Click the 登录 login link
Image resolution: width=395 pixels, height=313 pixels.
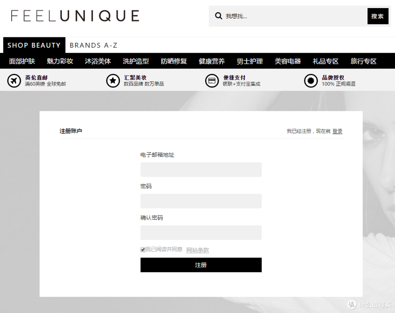(337, 131)
